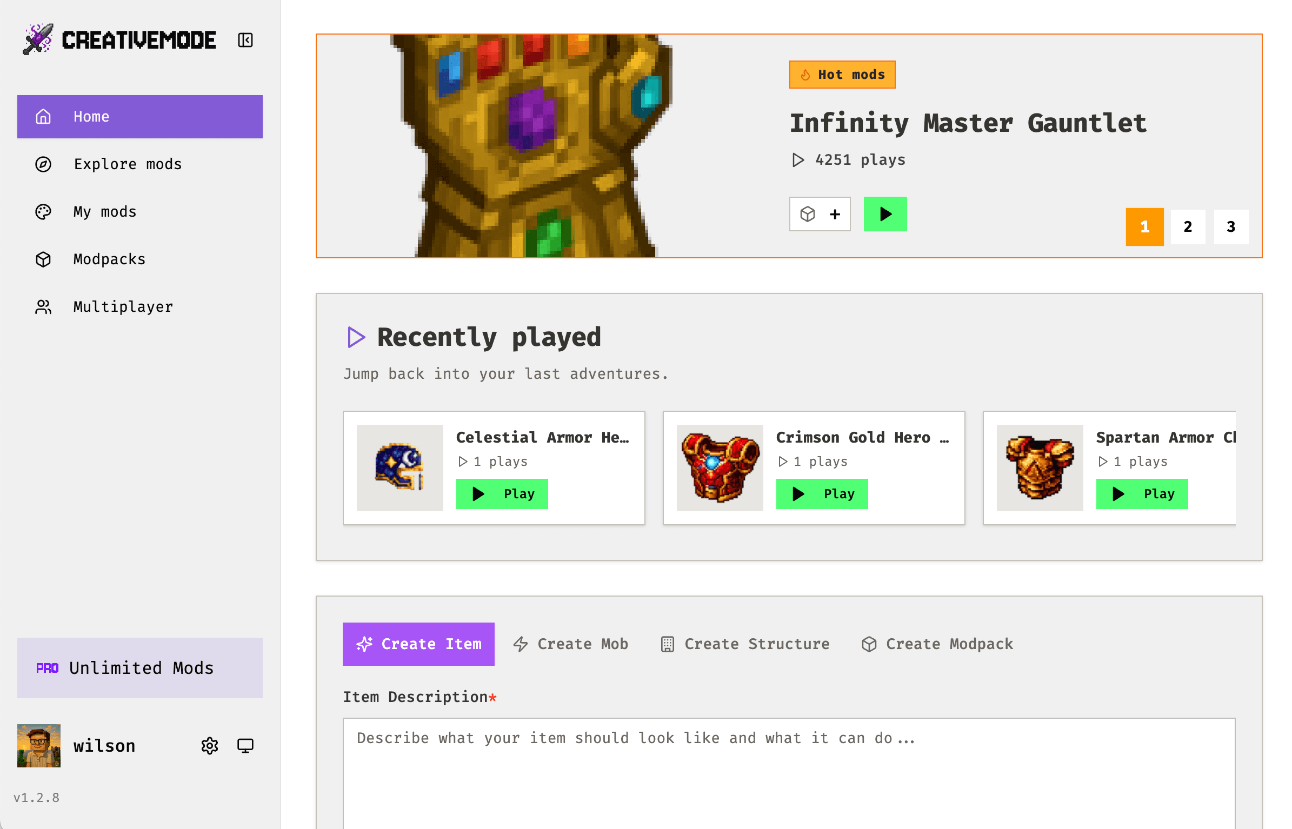This screenshot has height=829, width=1292.
Task: Collapse the sidebar with the panel icon
Action: pos(245,40)
